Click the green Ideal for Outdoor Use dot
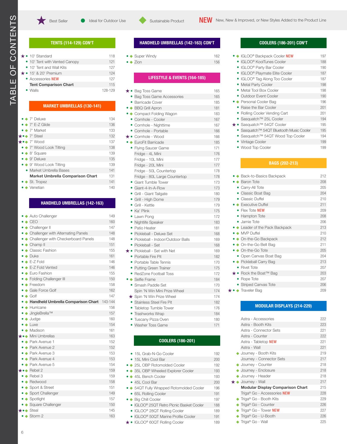 coord(83,20)
